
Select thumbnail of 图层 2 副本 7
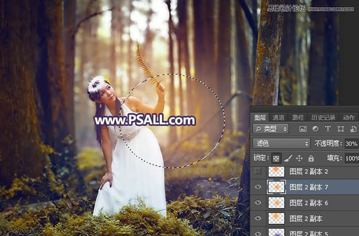276,187
